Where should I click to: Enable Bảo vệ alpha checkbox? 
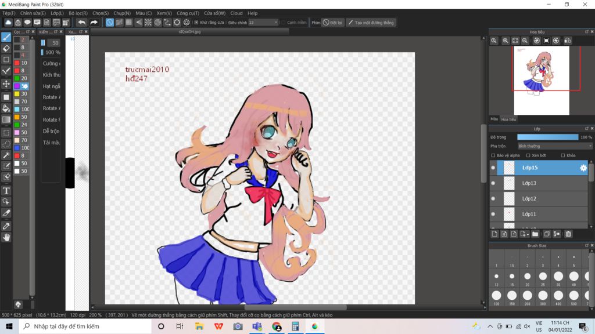493,155
